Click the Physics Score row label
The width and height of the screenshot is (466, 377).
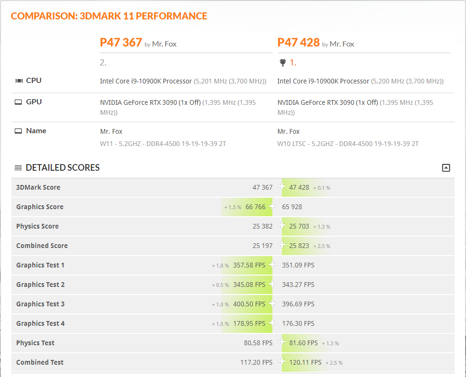pyautogui.click(x=37, y=226)
